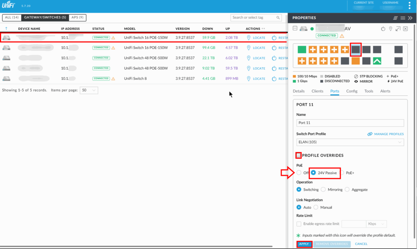Open the Tools tab
417x249 pixels.
369,91
